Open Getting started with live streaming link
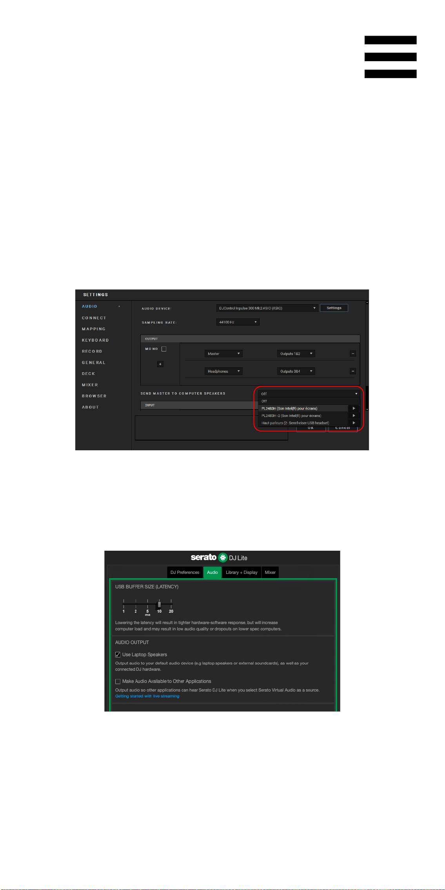The width and height of the screenshot is (445, 890). click(x=147, y=696)
